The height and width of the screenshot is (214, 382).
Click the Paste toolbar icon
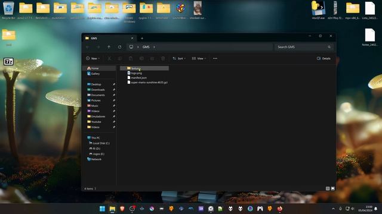coord(131,58)
